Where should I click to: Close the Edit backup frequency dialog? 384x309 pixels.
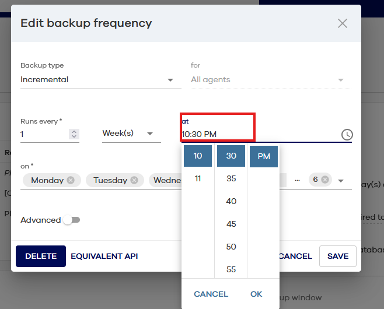[x=343, y=23]
